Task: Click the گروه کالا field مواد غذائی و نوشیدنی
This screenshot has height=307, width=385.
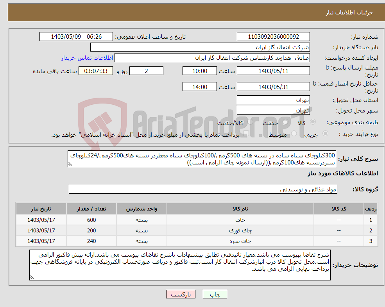Action: pyautogui.click(x=203, y=189)
